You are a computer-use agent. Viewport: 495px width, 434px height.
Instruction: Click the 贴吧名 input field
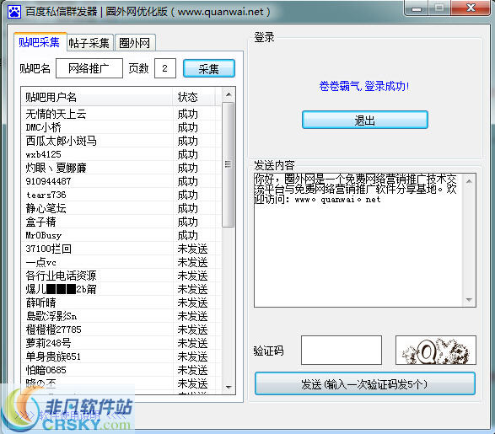point(89,68)
